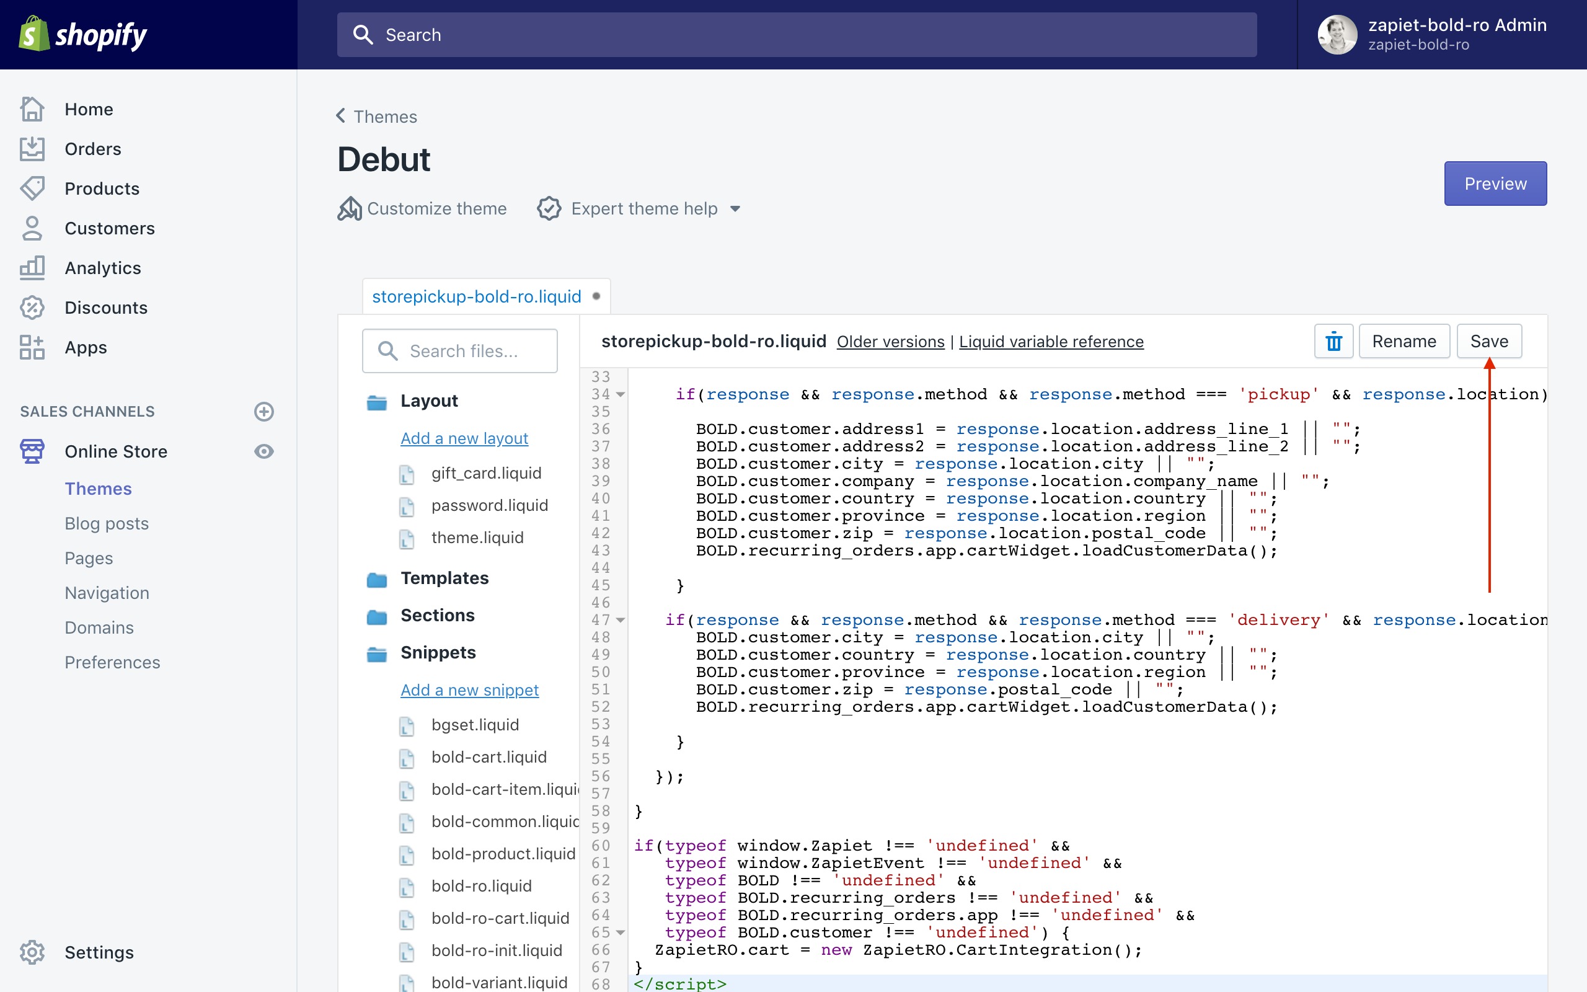This screenshot has height=992, width=1587.
Task: Click the blue Preview button
Action: point(1495,184)
